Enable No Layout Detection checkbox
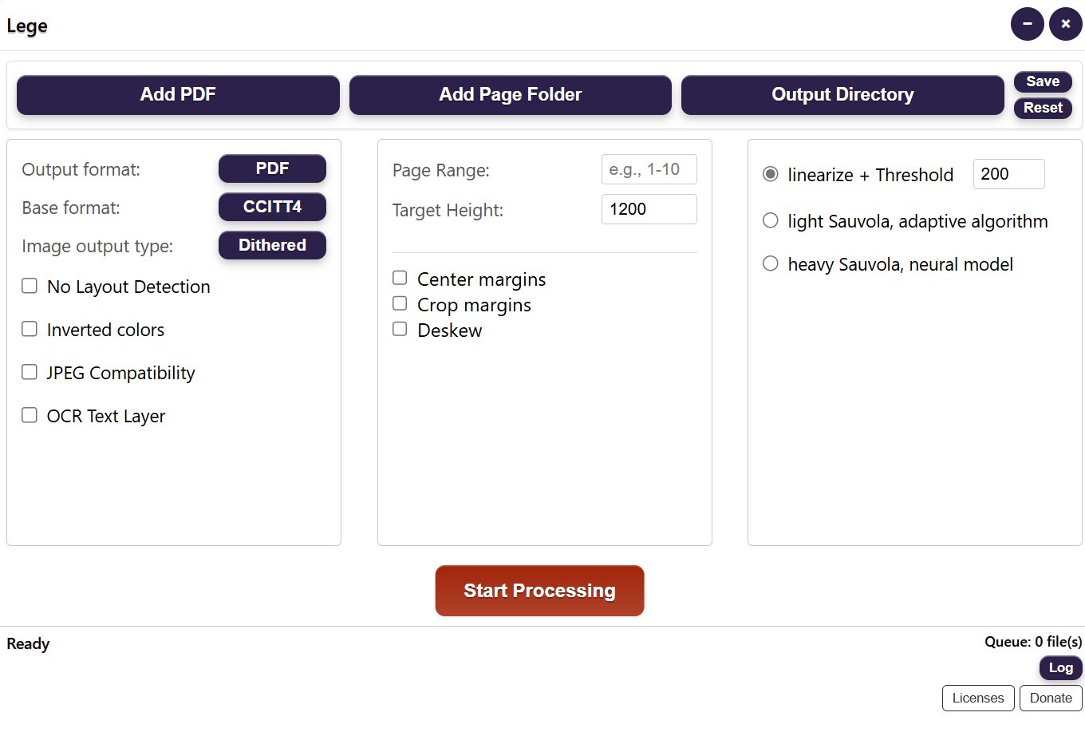1085x756 pixels. coord(30,286)
